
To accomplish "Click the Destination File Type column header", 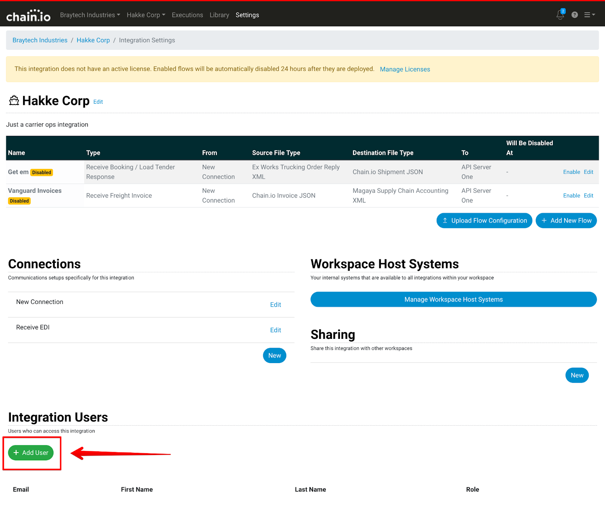I will pos(383,153).
